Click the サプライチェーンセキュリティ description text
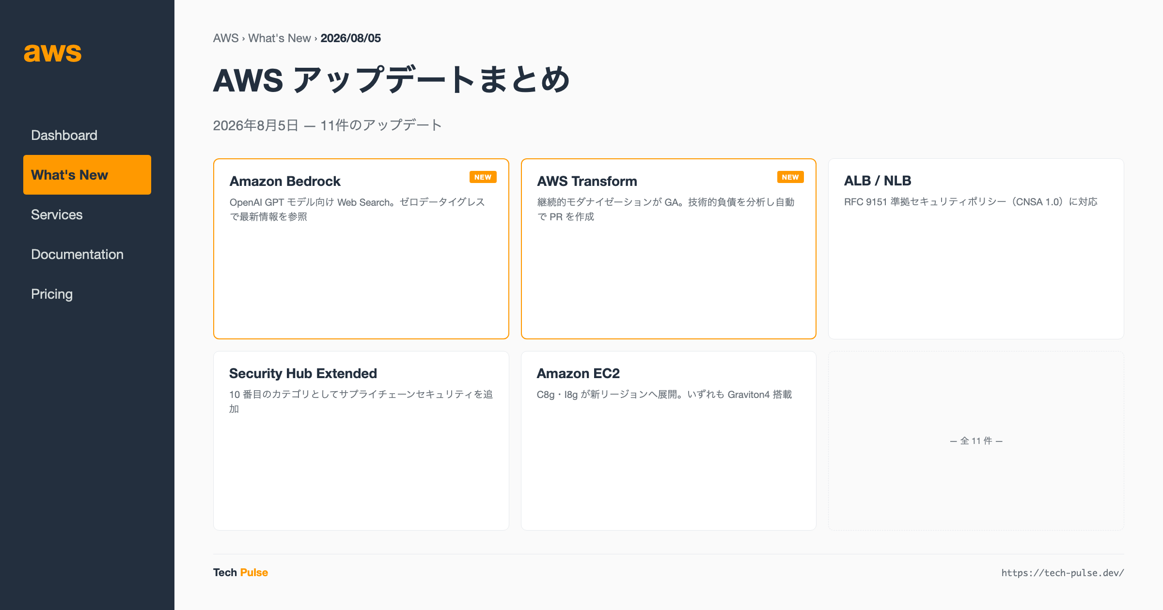This screenshot has height=610, width=1163. coord(361,401)
